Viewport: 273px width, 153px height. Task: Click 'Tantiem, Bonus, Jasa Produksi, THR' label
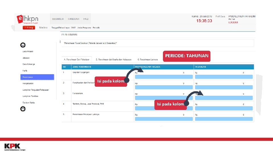tap(88, 104)
